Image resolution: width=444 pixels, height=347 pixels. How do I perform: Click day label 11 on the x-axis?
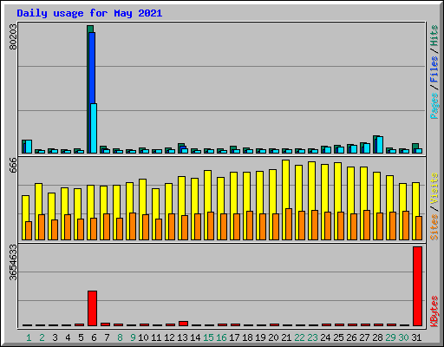[x=156, y=337]
